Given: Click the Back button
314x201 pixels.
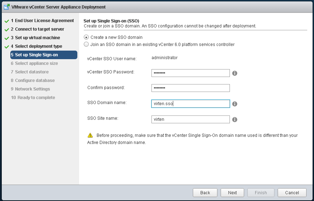Looking at the screenshot, I should (205, 192).
